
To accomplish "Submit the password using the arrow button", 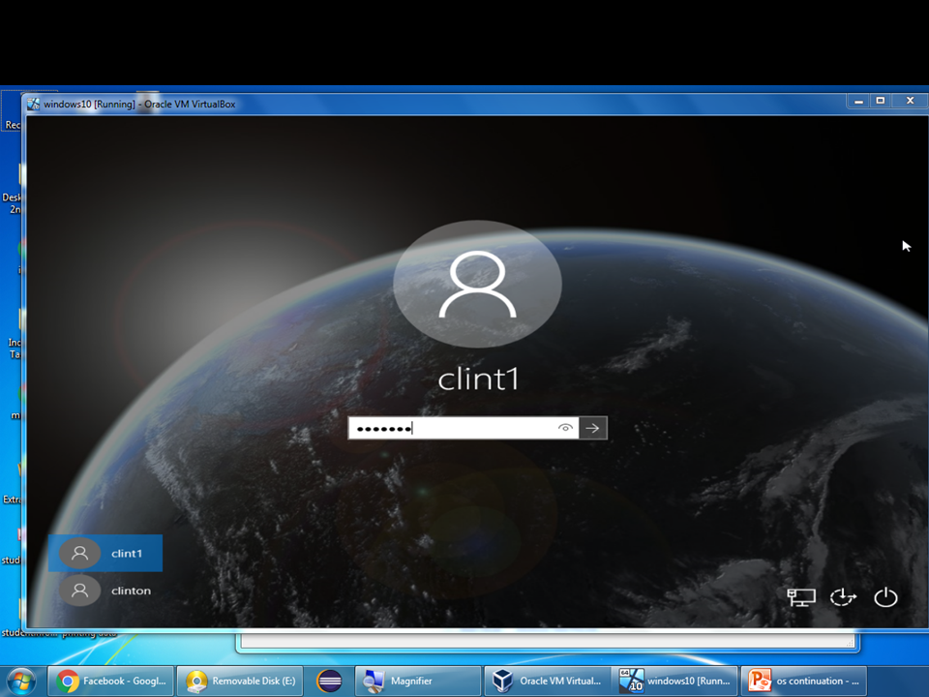I will (592, 428).
